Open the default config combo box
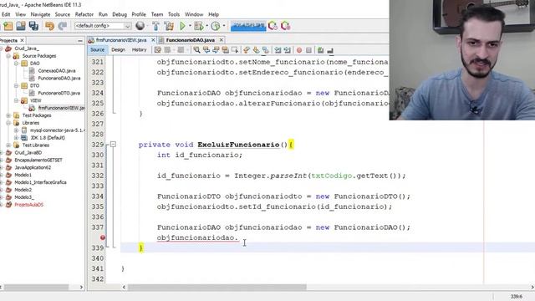This screenshot has width=535, height=301. pos(103,26)
